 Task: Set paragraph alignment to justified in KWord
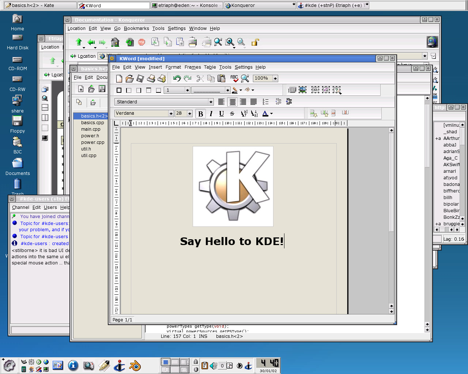253,102
